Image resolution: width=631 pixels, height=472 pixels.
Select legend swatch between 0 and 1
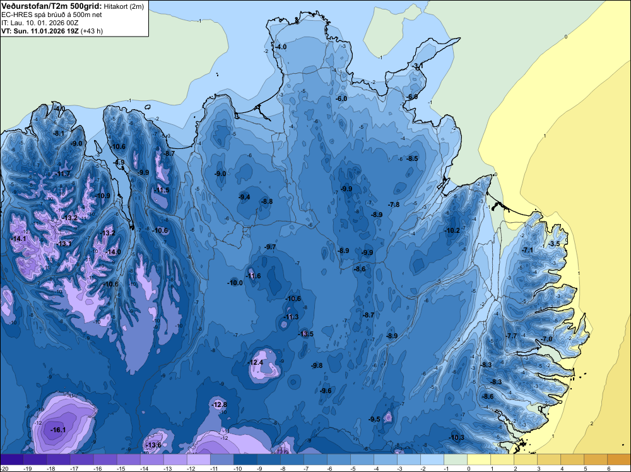point(479,459)
